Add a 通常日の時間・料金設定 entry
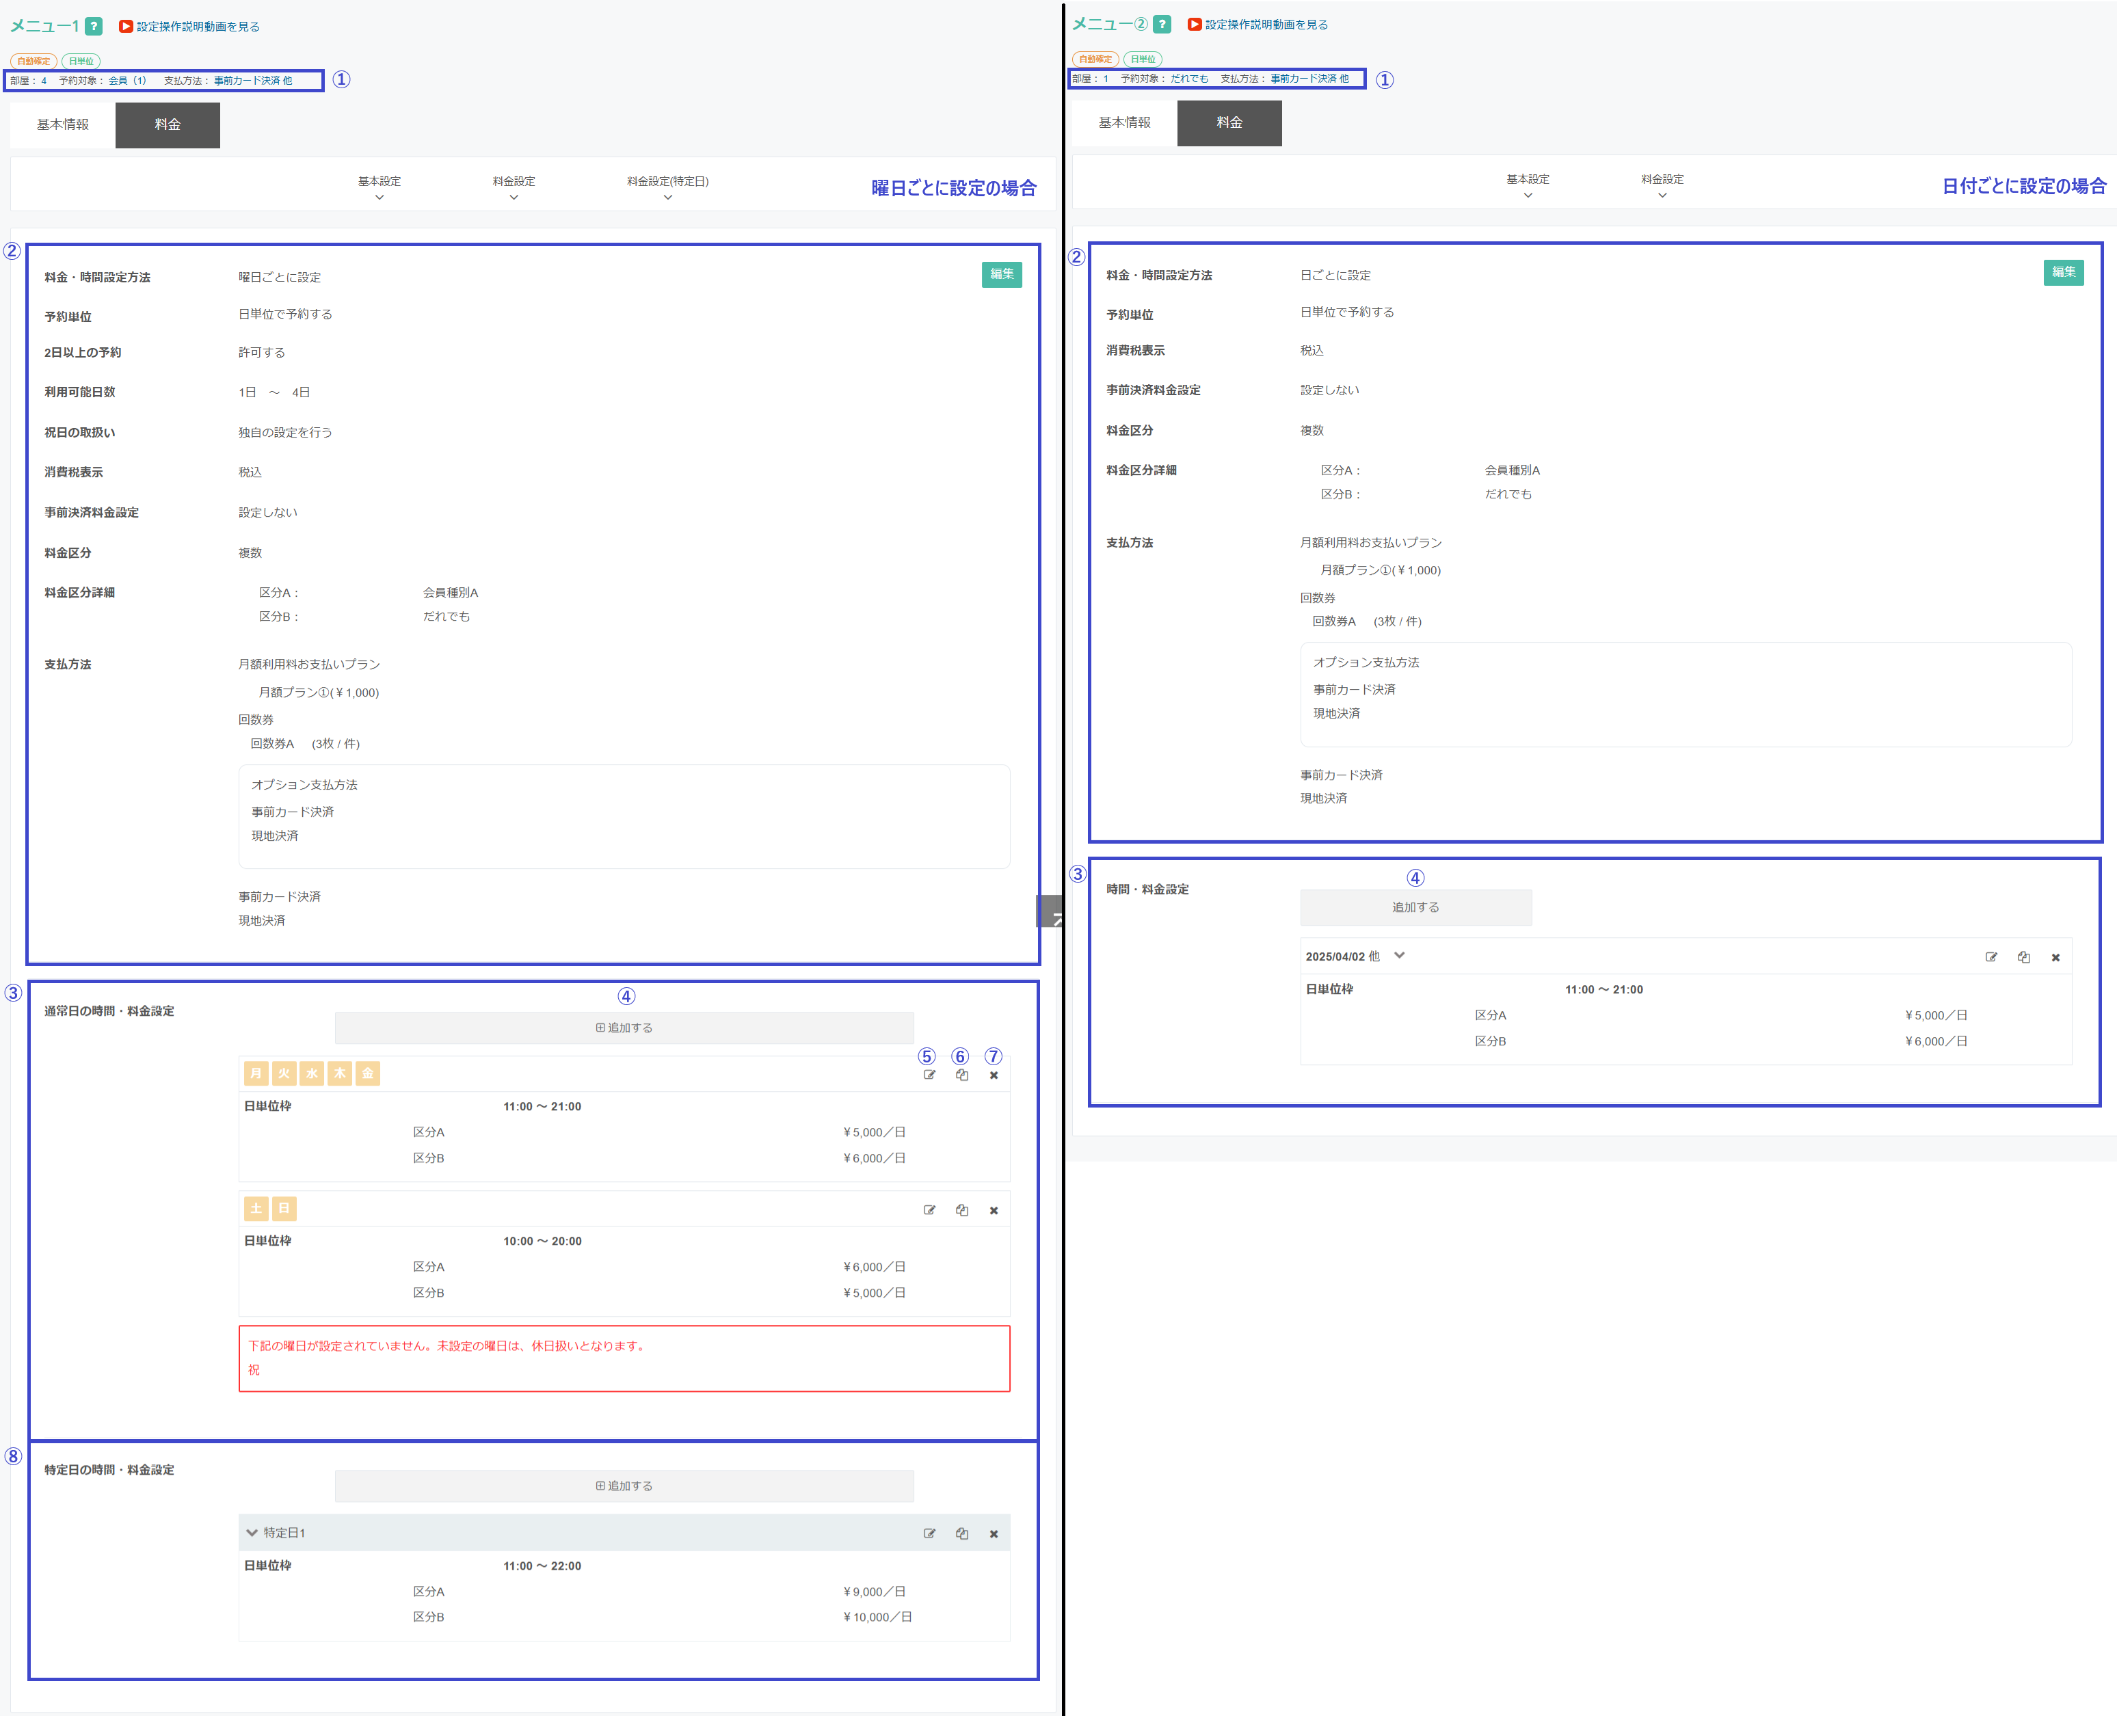The image size is (2117, 1716). 624,1028
